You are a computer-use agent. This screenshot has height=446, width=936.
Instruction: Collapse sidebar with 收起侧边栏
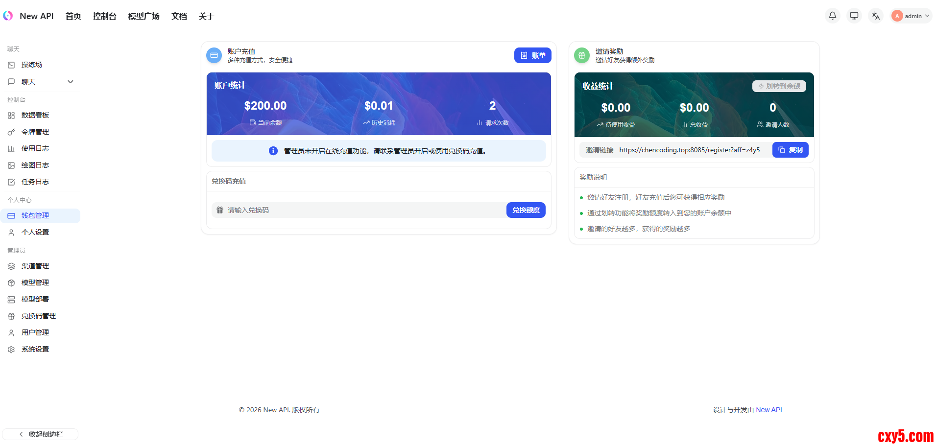coord(41,434)
